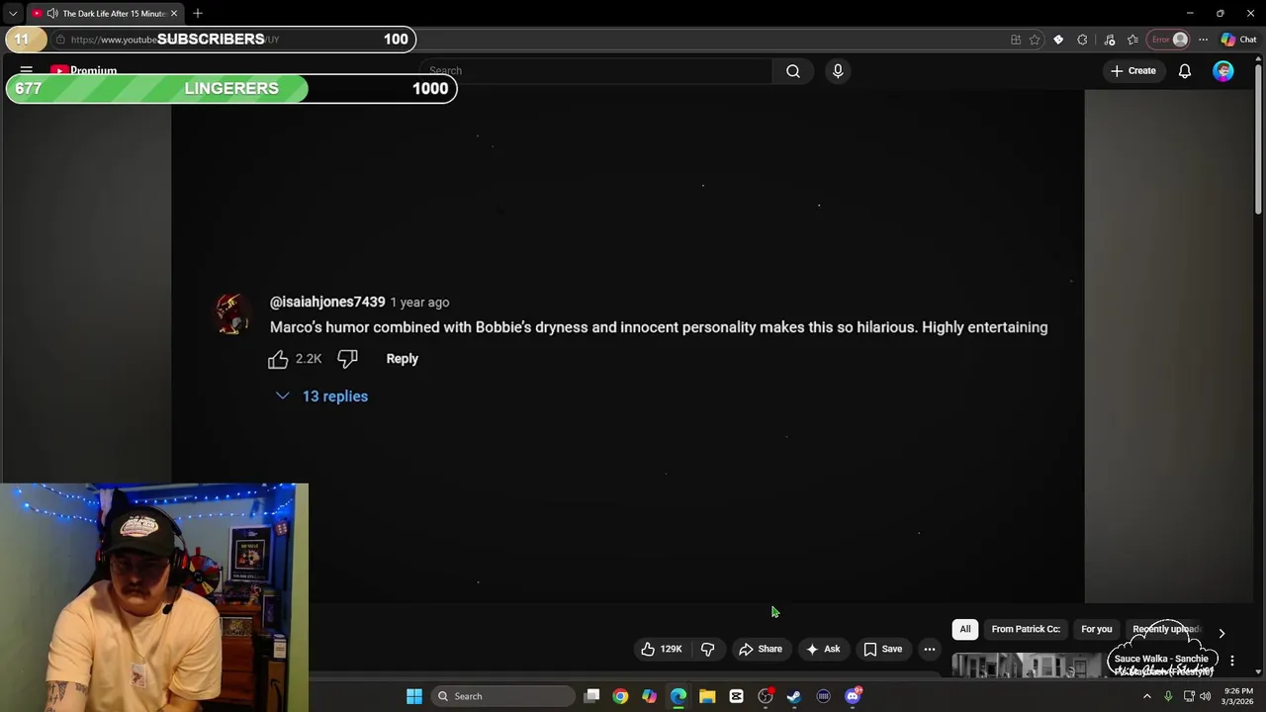Open the video's more actions menu

930,649
